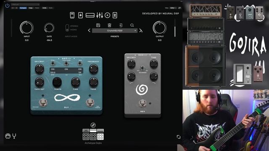
Task: Open the host preset dropdown beside power
Action: coord(25,5)
